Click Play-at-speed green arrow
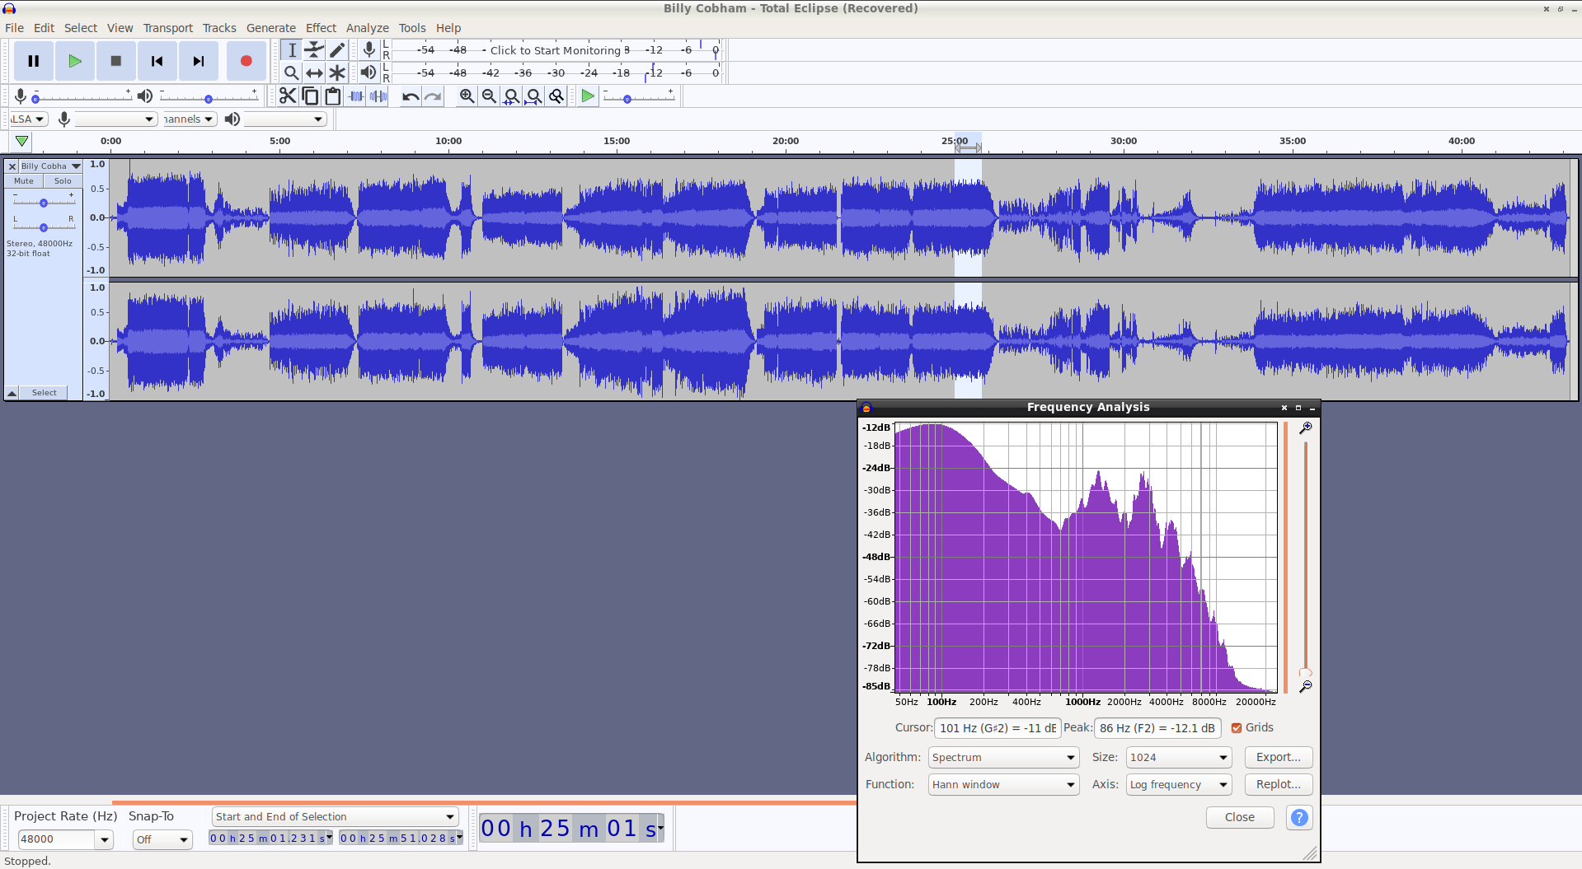The height and width of the screenshot is (869, 1582). coord(588,96)
